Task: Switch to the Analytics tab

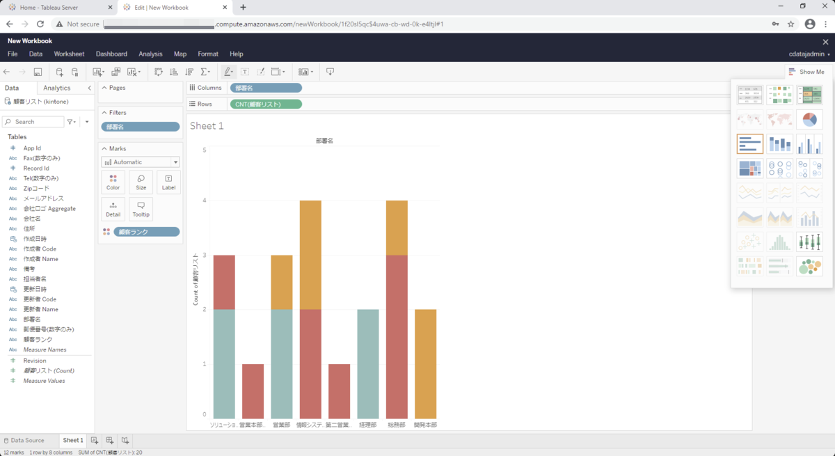Action: (57, 88)
